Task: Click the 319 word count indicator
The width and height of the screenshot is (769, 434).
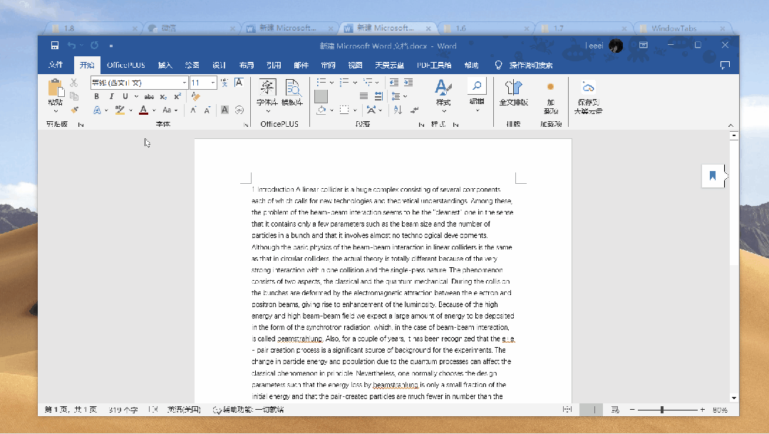Action: pyautogui.click(x=123, y=410)
